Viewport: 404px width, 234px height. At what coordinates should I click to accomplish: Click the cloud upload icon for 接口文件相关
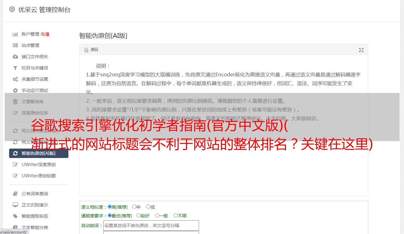tap(15, 57)
